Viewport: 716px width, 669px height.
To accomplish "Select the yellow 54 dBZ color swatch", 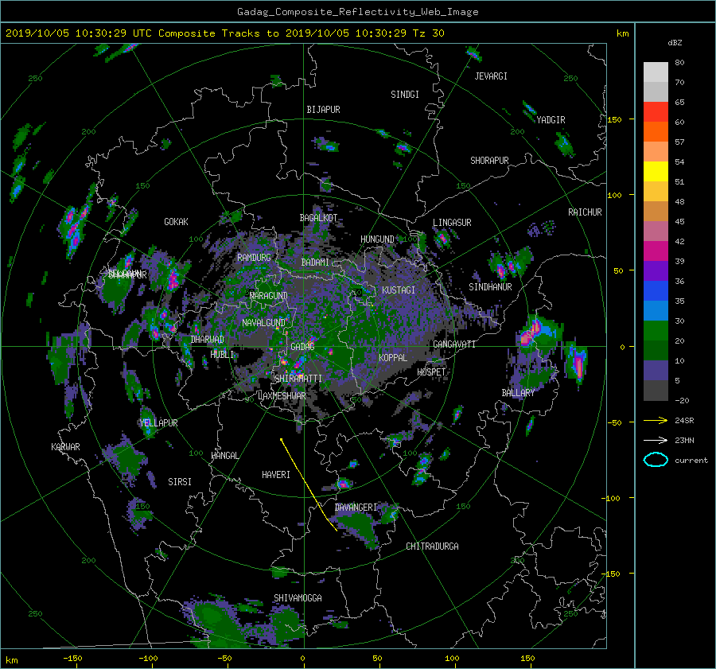I will [x=656, y=171].
